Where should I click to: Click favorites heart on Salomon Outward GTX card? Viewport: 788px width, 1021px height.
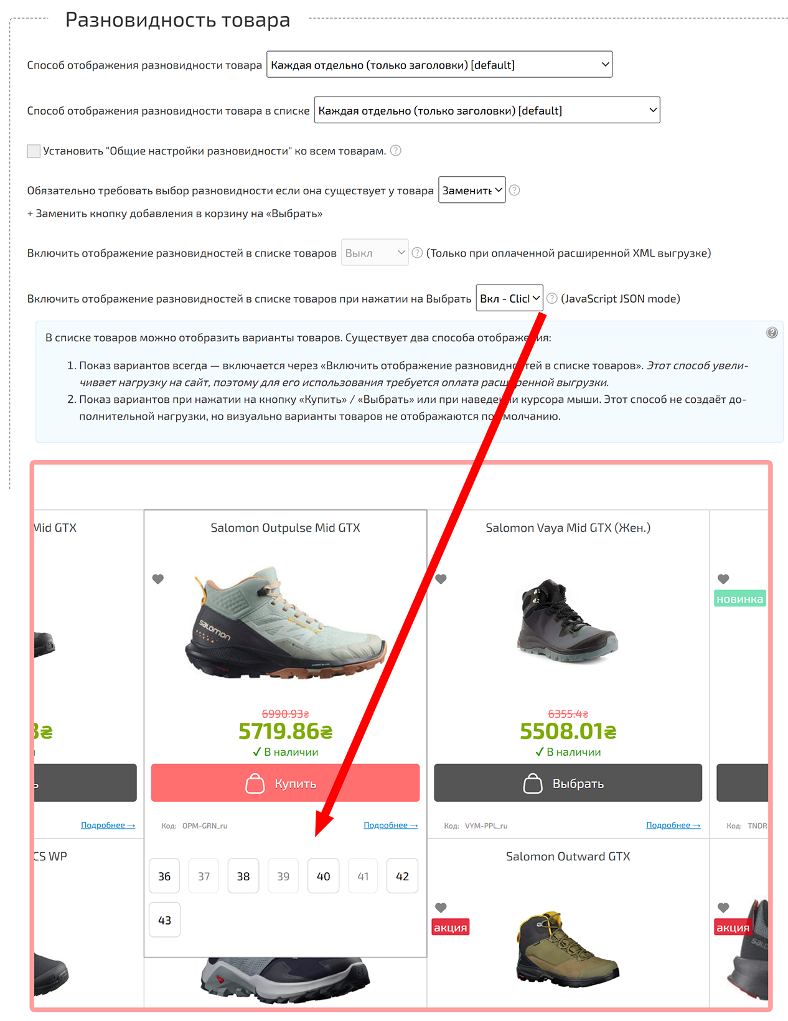click(x=441, y=908)
